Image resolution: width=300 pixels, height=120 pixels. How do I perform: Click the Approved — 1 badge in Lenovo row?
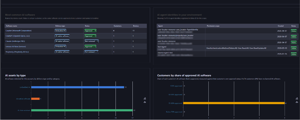coord(90,46)
